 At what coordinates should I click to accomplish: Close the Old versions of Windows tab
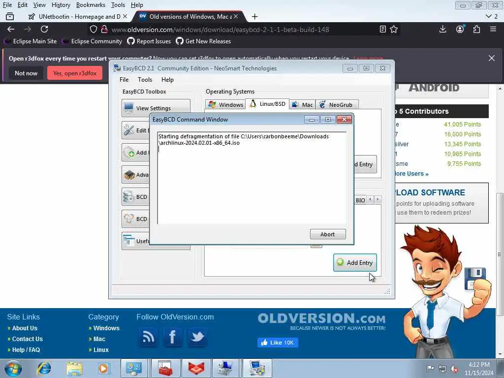pyautogui.click(x=236, y=16)
